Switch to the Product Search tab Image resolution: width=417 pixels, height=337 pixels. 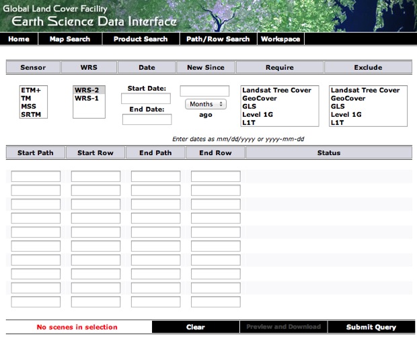click(140, 39)
